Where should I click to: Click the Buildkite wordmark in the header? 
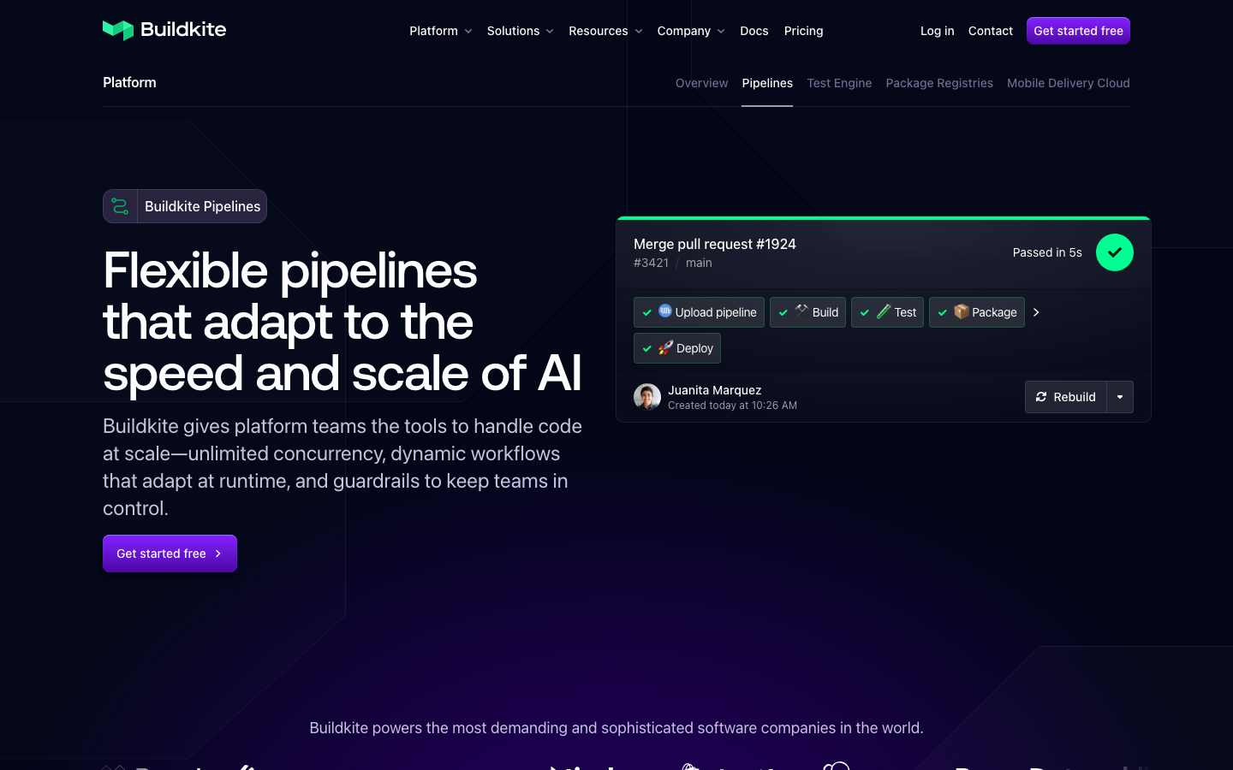183,29
